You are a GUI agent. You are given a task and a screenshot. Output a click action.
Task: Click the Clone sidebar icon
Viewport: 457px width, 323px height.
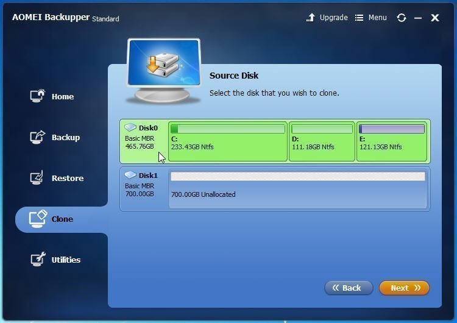[38, 219]
